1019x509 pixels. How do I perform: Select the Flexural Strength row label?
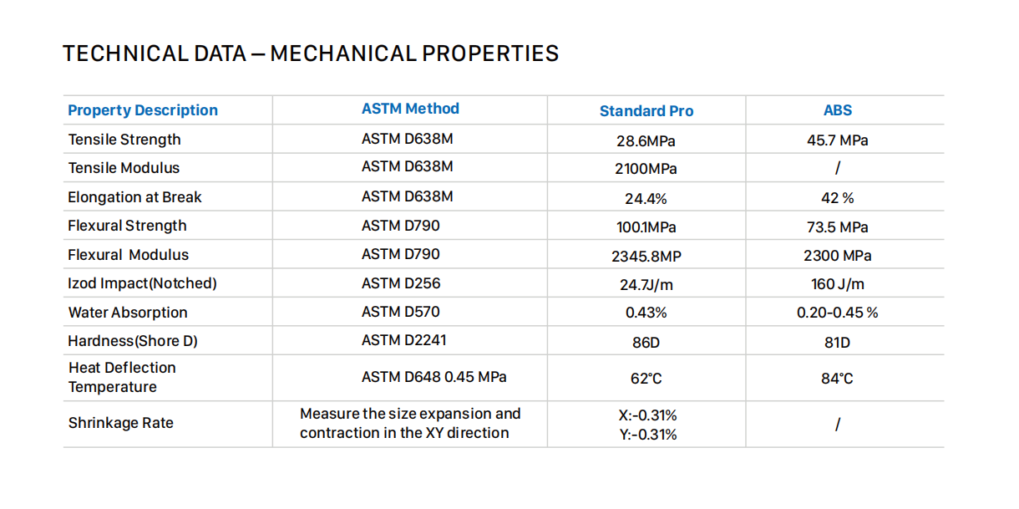[x=127, y=226]
